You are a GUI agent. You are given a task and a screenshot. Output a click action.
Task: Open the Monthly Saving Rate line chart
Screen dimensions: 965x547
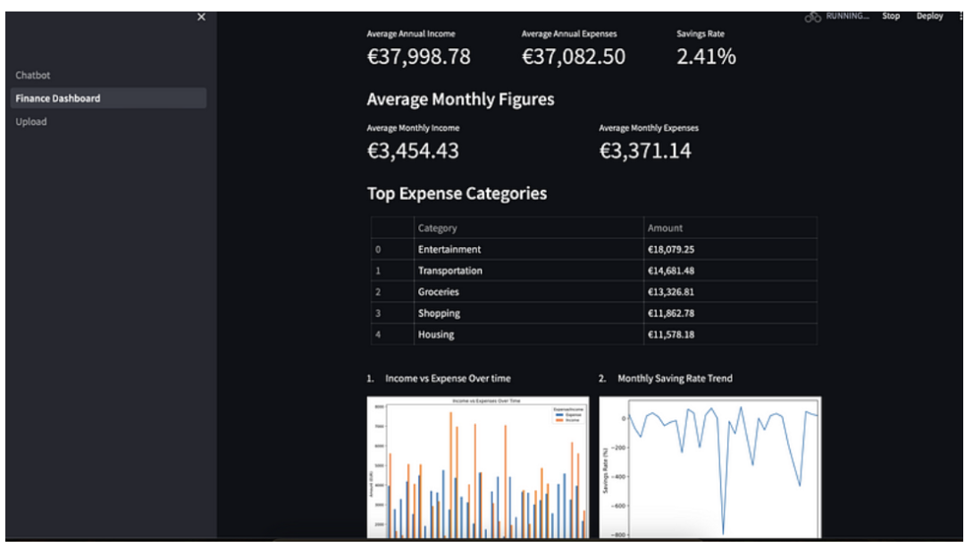pos(709,467)
